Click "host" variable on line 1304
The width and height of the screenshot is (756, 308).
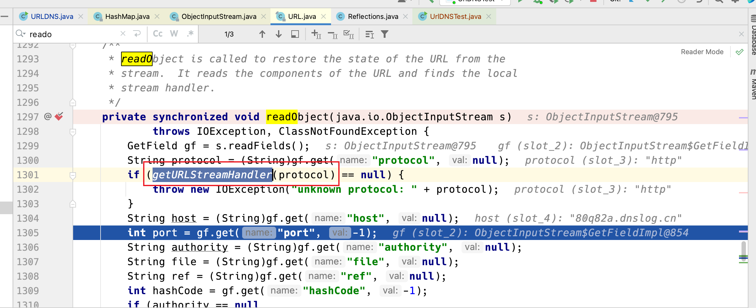(x=184, y=218)
